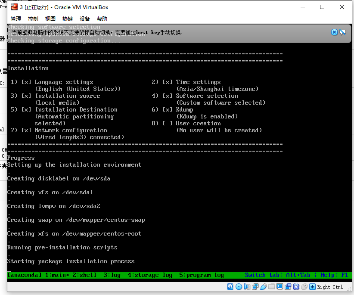The image size is (354, 295).
Task: Click the VirtualBox window title text
Action: click(64, 7)
